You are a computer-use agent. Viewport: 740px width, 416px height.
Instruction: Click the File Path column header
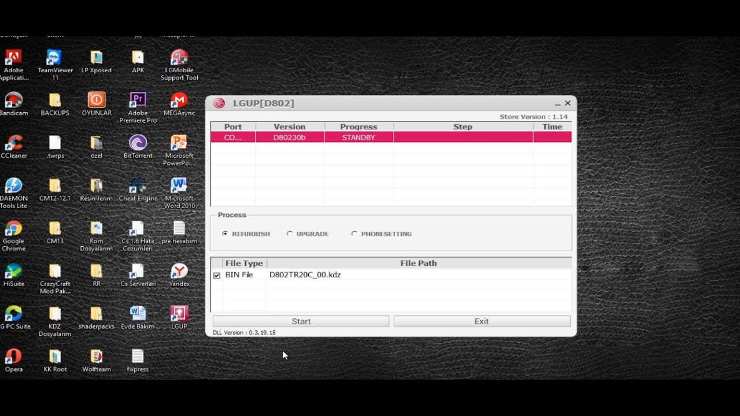tap(419, 263)
